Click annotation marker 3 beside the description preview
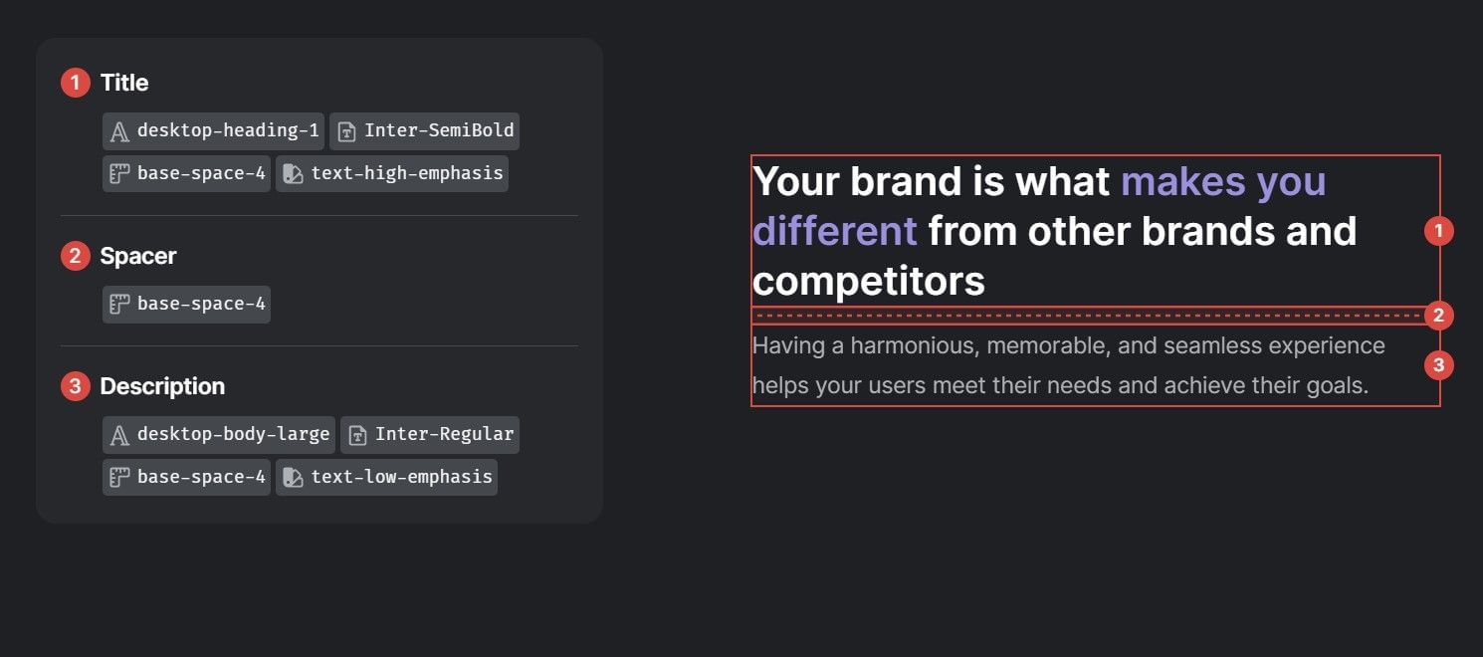 click(1440, 365)
